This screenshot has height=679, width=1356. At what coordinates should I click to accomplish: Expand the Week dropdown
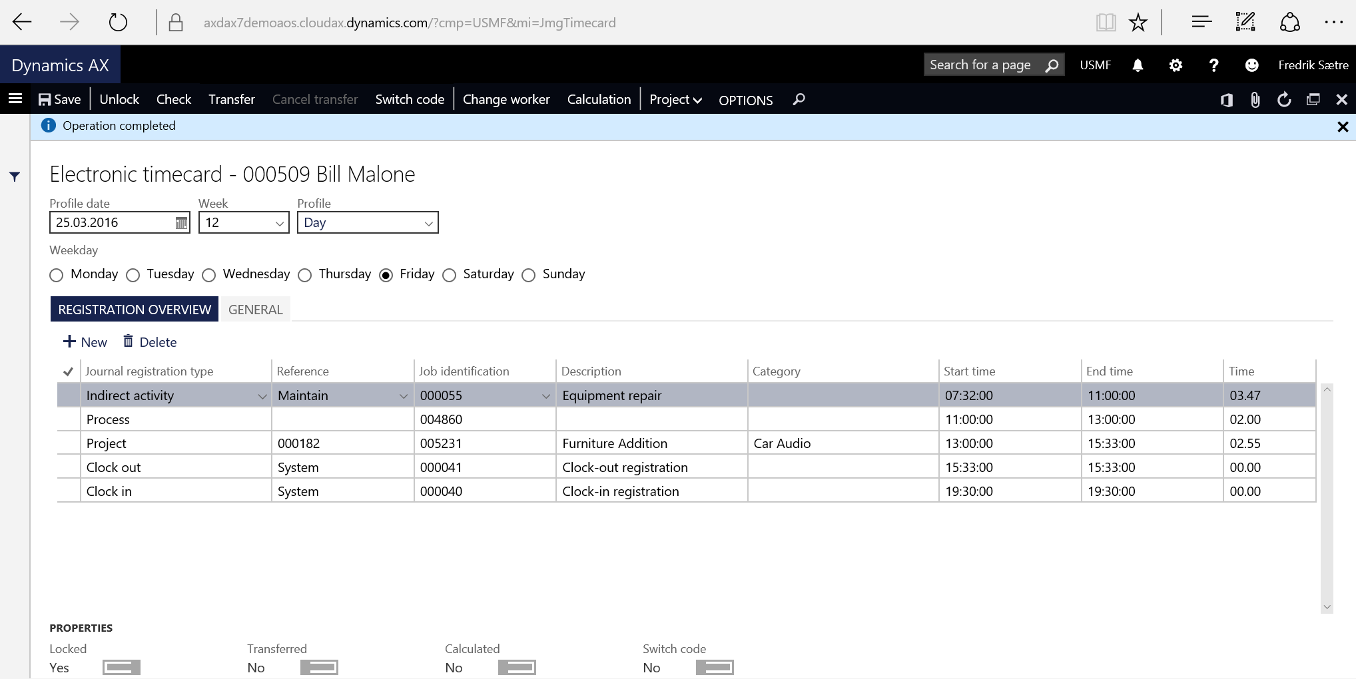pos(280,223)
